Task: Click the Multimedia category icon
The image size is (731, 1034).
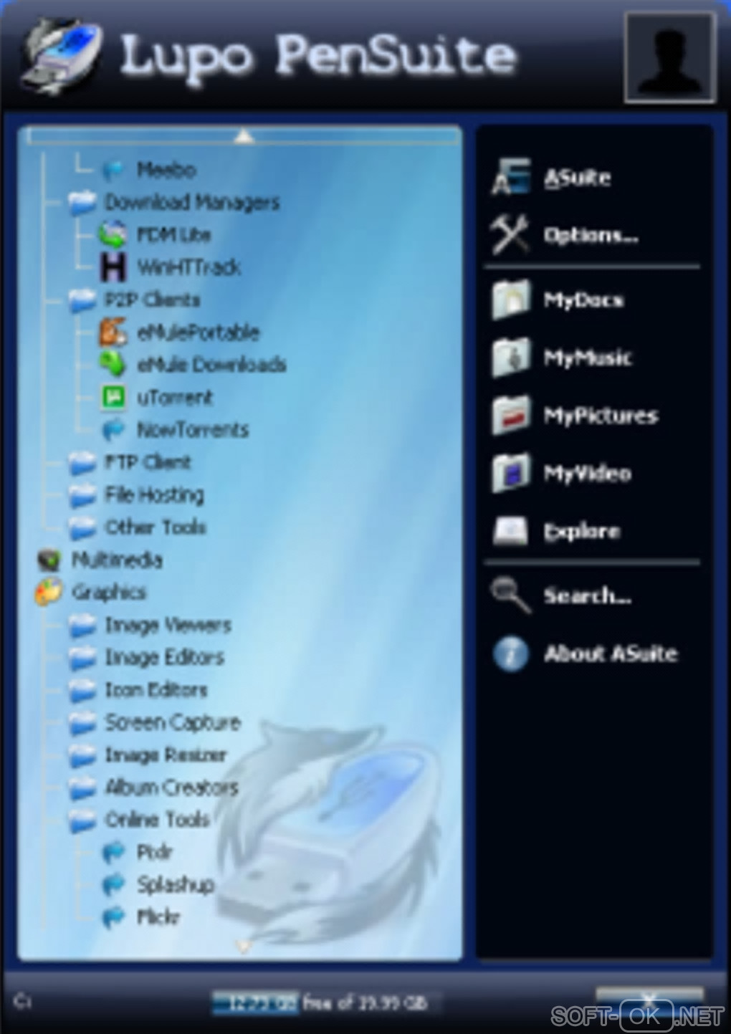Action: [49, 560]
